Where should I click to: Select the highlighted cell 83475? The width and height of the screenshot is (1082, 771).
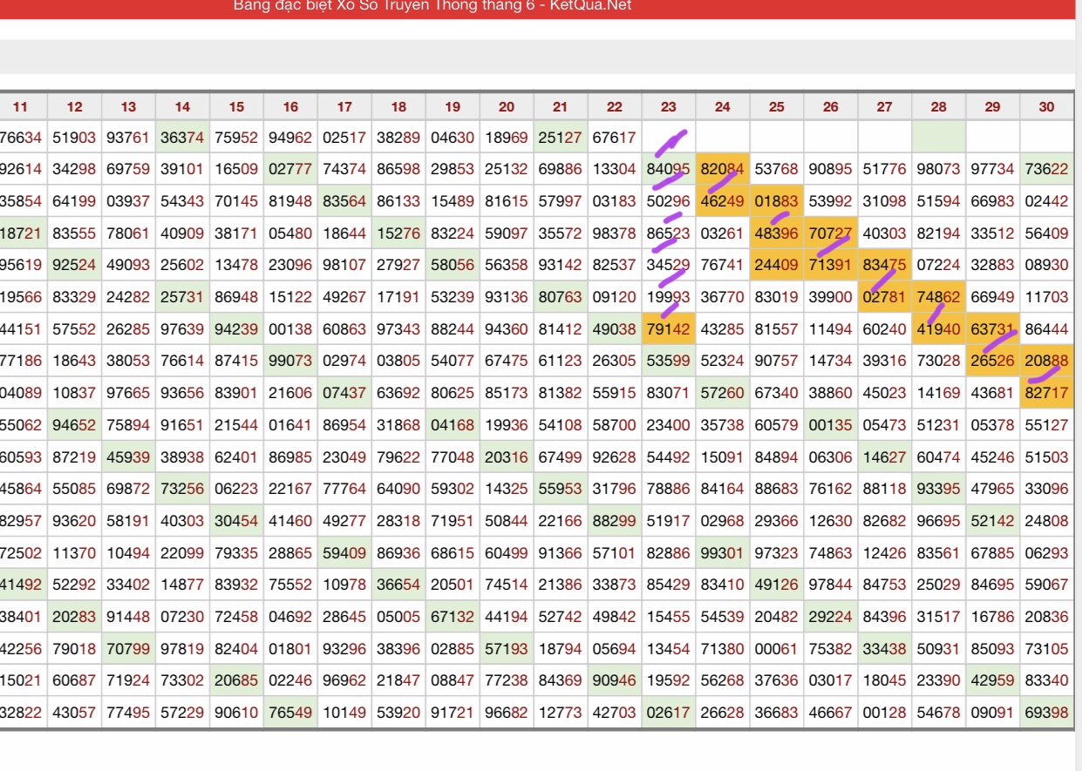[884, 265]
